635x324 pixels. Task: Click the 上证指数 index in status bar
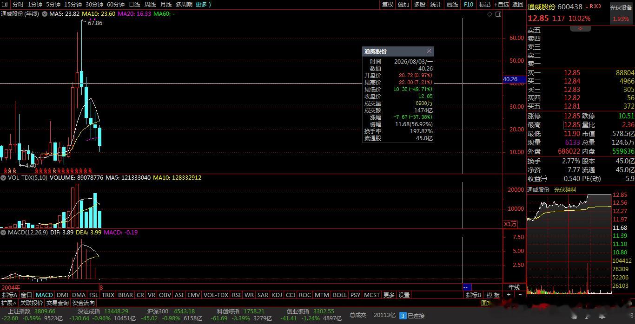[x=19, y=311]
